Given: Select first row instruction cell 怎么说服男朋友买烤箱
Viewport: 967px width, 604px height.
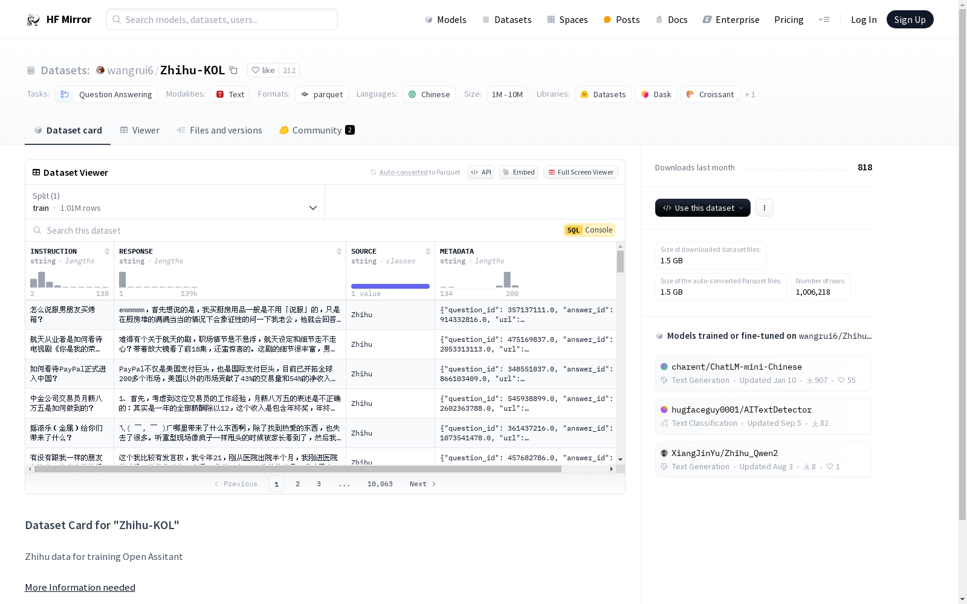Looking at the screenshot, I should tap(70, 315).
